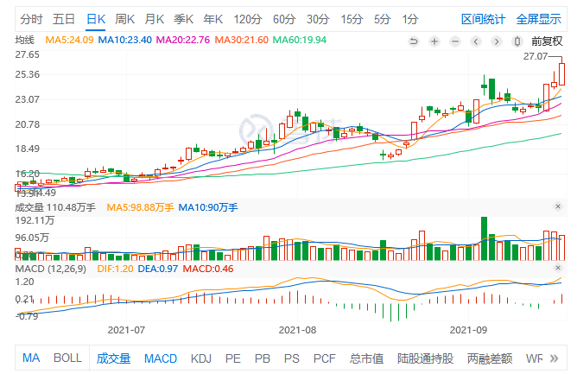Screen dimensions: 577x374
Task: Show the 陆股通持股 indicator
Action: pyautogui.click(x=424, y=358)
